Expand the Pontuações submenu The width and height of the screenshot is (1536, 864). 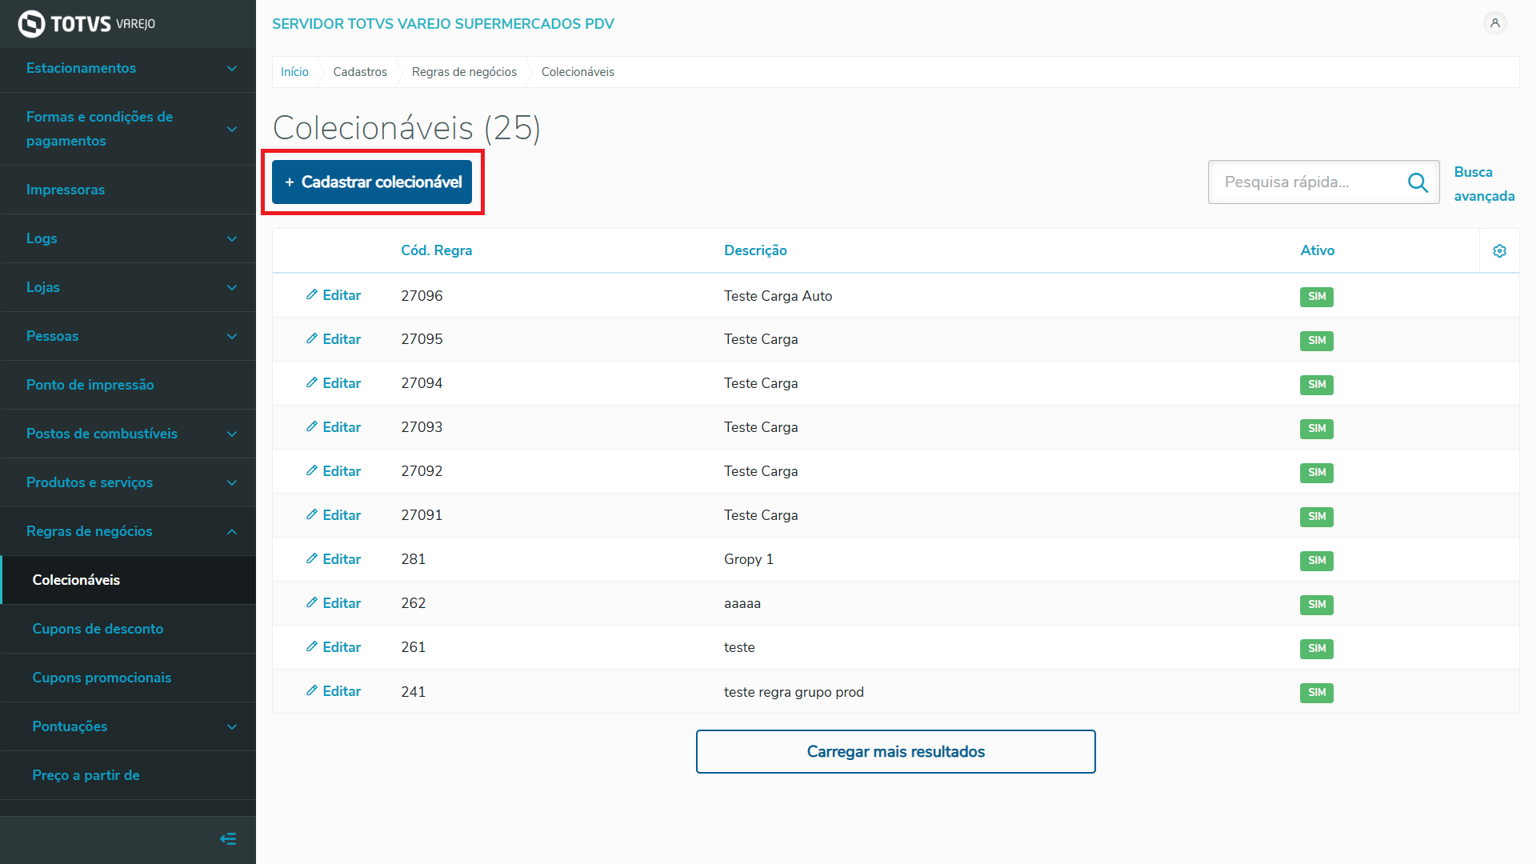[232, 727]
